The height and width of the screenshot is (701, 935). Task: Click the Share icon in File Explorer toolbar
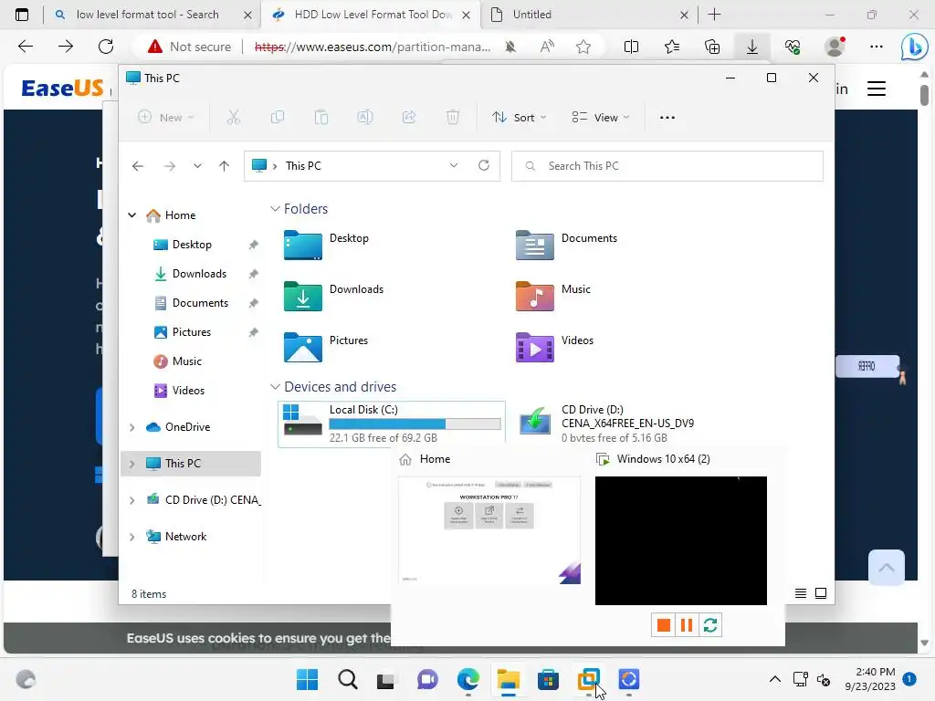[409, 118]
